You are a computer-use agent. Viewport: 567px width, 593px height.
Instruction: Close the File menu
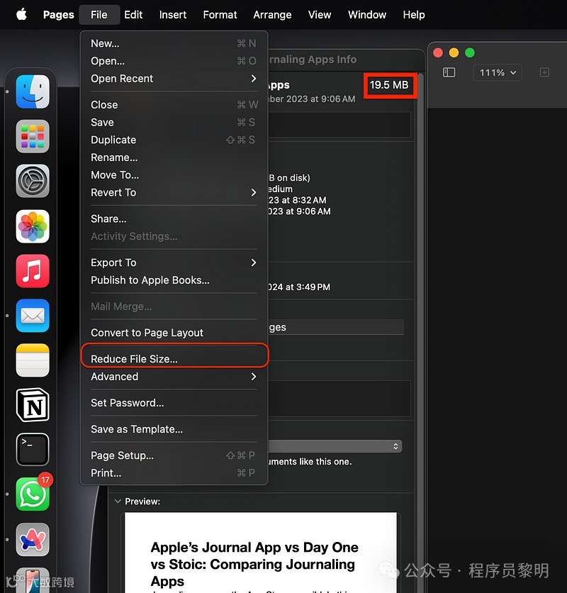[x=99, y=15]
